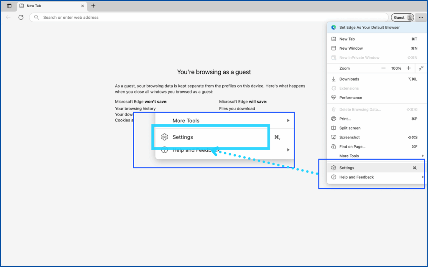Screen dimensions: 428x267
Task: Close the New Tab tab
Action: 82,6
